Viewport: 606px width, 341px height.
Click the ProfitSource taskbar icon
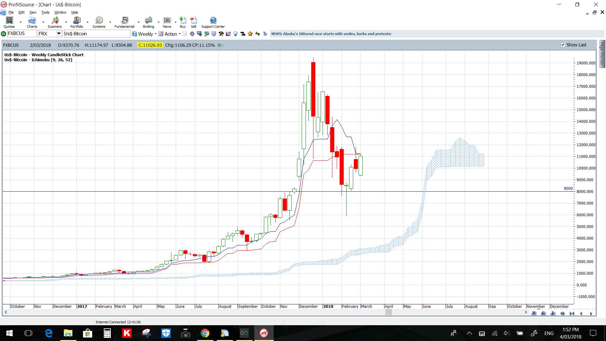(x=264, y=333)
